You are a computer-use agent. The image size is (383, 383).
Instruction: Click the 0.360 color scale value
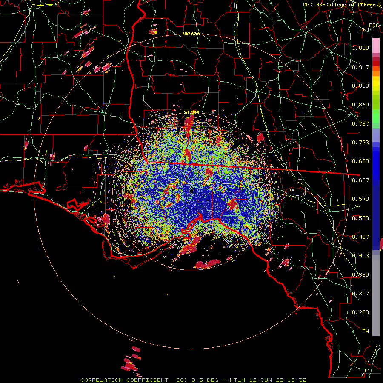pos(360,275)
